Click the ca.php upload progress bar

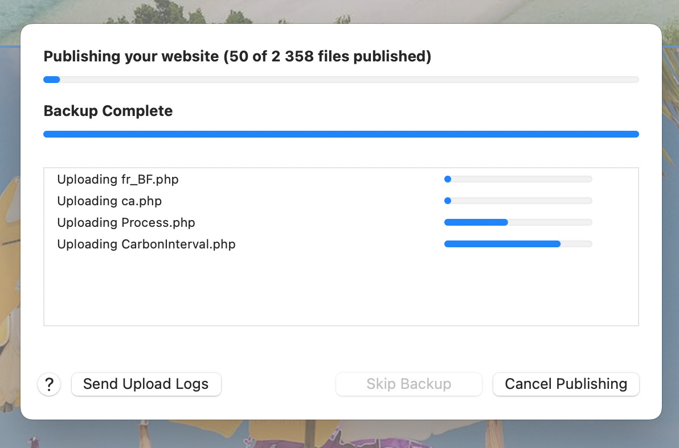point(518,201)
